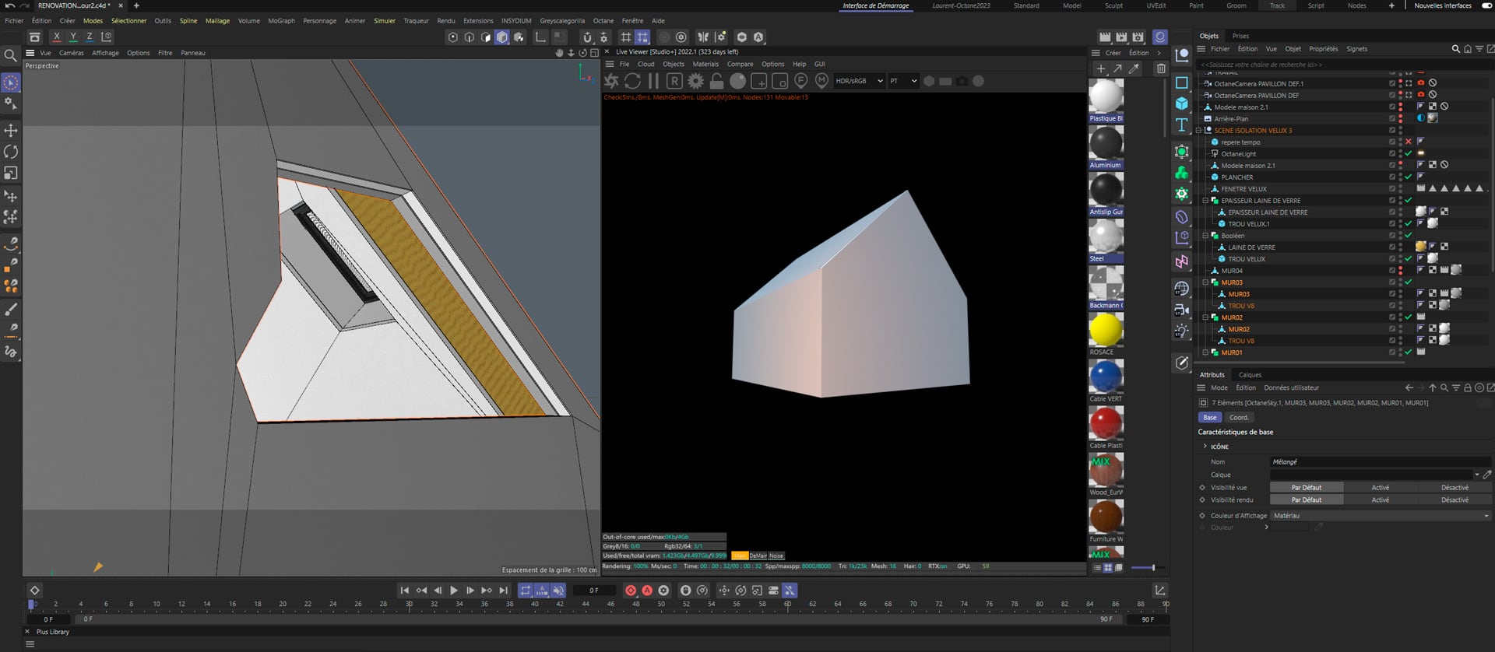1495x652 pixels.
Task: Open HDR/sRGB dropdown in Live Viewer
Action: pyautogui.click(x=859, y=81)
